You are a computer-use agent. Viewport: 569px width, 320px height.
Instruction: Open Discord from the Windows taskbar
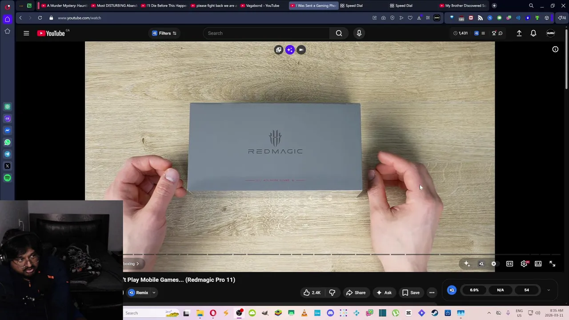[x=330, y=313]
